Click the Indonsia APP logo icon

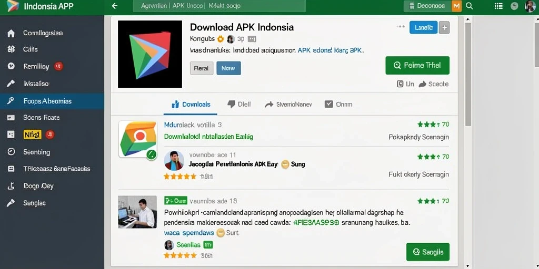tap(13, 6)
